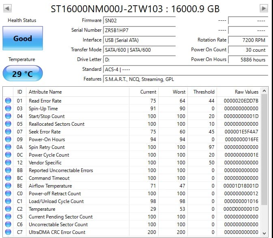
Task: Click ID BB in Reported Uncorrectable Errors row
Action: pyautogui.click(x=20, y=170)
